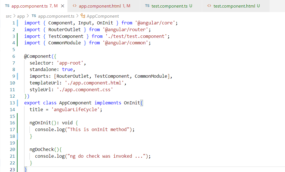Screen dimensions: 285x172
Task: Select line 16 by its line number
Action: [x=12, y=123]
